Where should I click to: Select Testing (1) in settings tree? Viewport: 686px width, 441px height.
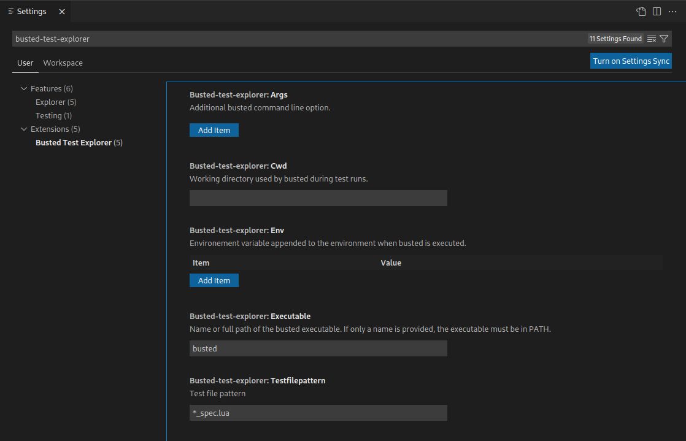click(x=53, y=115)
